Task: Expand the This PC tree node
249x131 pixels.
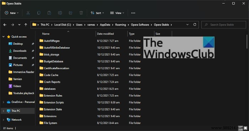Action: (3, 111)
